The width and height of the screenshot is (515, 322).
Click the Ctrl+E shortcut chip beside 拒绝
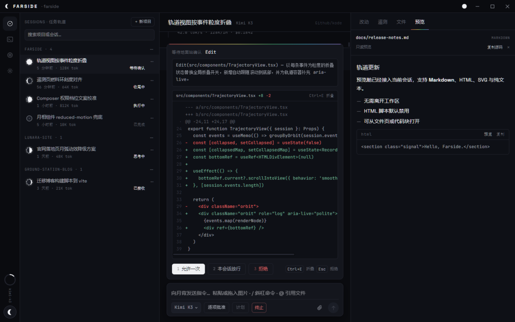pos(294,269)
